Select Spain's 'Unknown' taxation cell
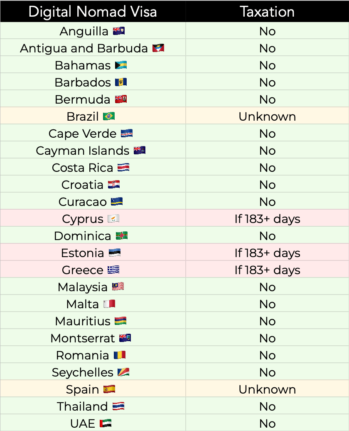This screenshot has width=349, height=431. point(267,389)
